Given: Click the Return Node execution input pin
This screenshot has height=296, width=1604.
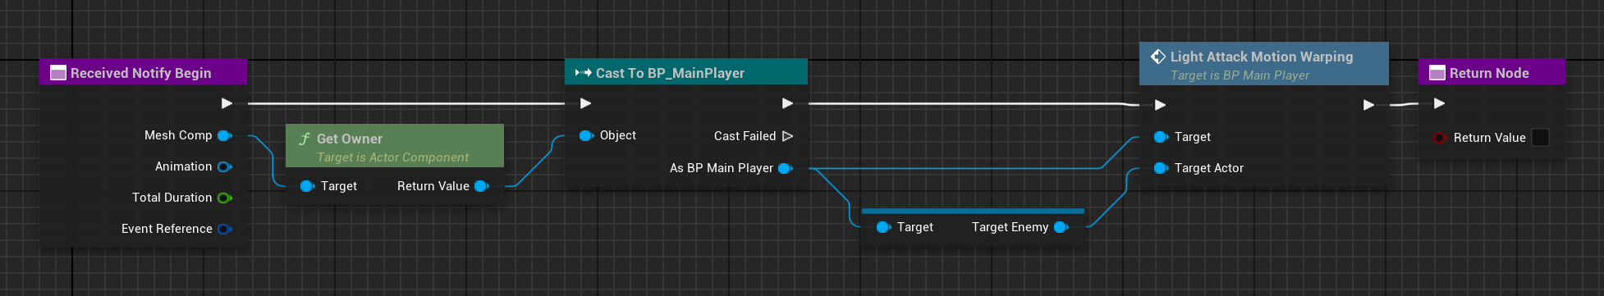Looking at the screenshot, I should point(1439,103).
